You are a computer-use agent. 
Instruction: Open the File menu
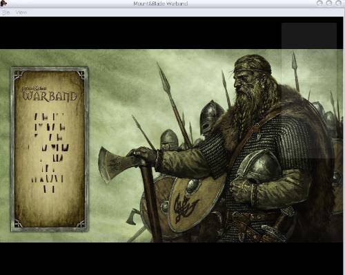click(x=6, y=12)
